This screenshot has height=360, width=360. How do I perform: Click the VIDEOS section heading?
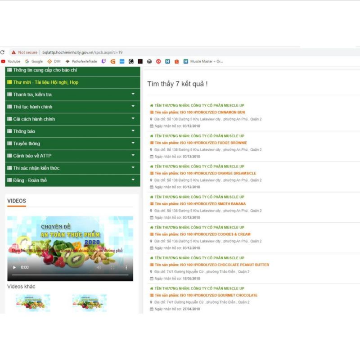[x=17, y=201]
